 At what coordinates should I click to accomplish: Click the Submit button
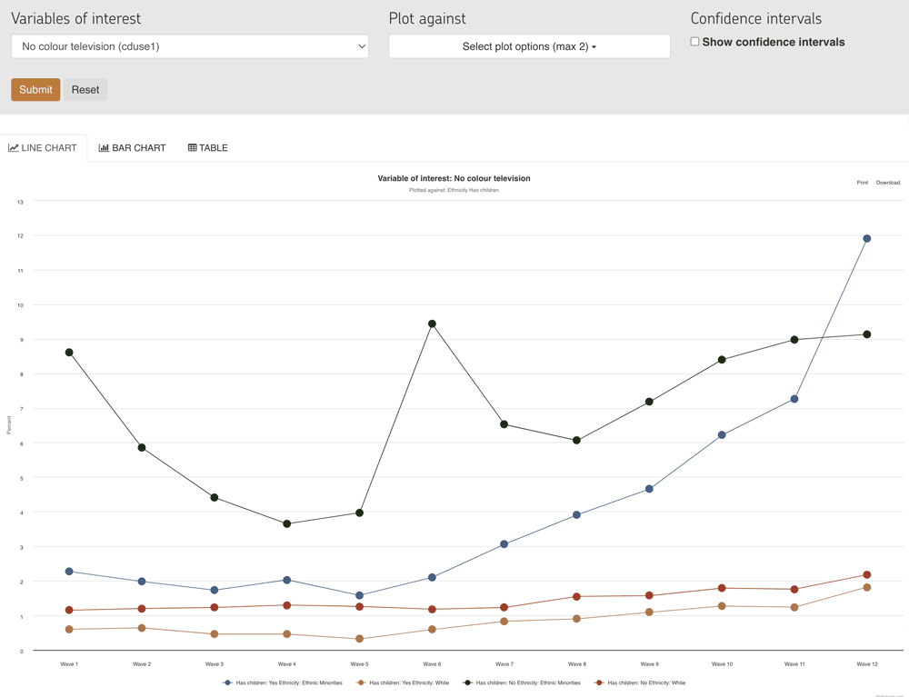(35, 89)
